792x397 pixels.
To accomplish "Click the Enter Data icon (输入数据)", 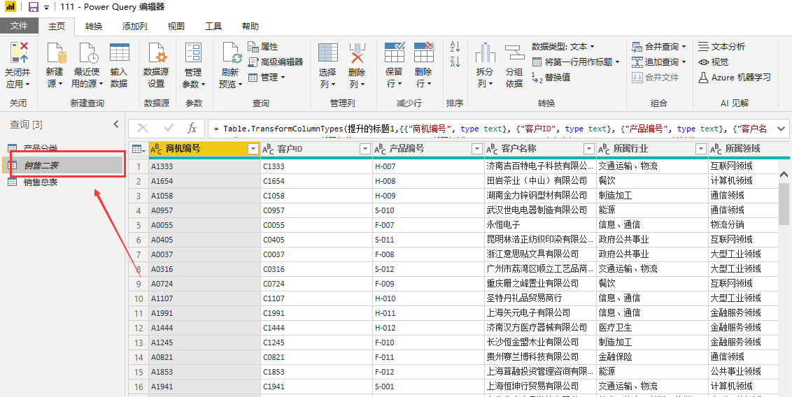I will click(x=119, y=53).
